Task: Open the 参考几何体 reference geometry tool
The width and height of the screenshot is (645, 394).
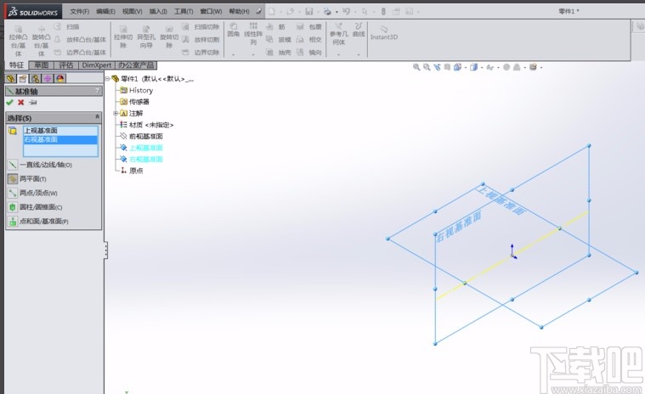Action: point(338,34)
